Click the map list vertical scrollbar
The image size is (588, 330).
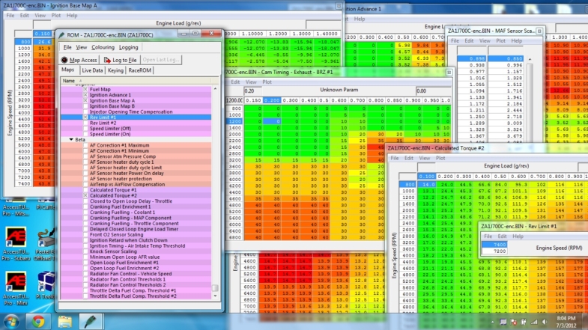[215, 192]
